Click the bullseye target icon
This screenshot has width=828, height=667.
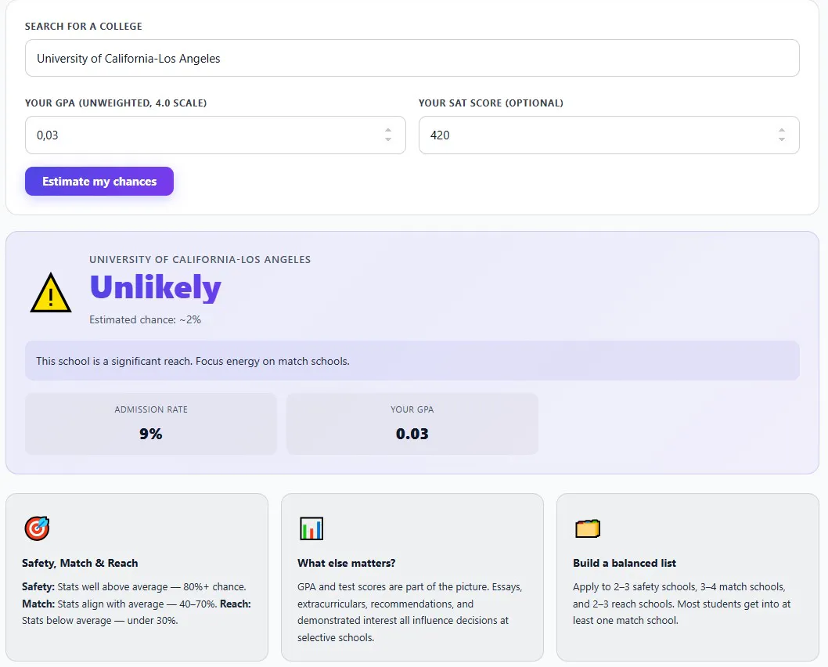(x=37, y=528)
